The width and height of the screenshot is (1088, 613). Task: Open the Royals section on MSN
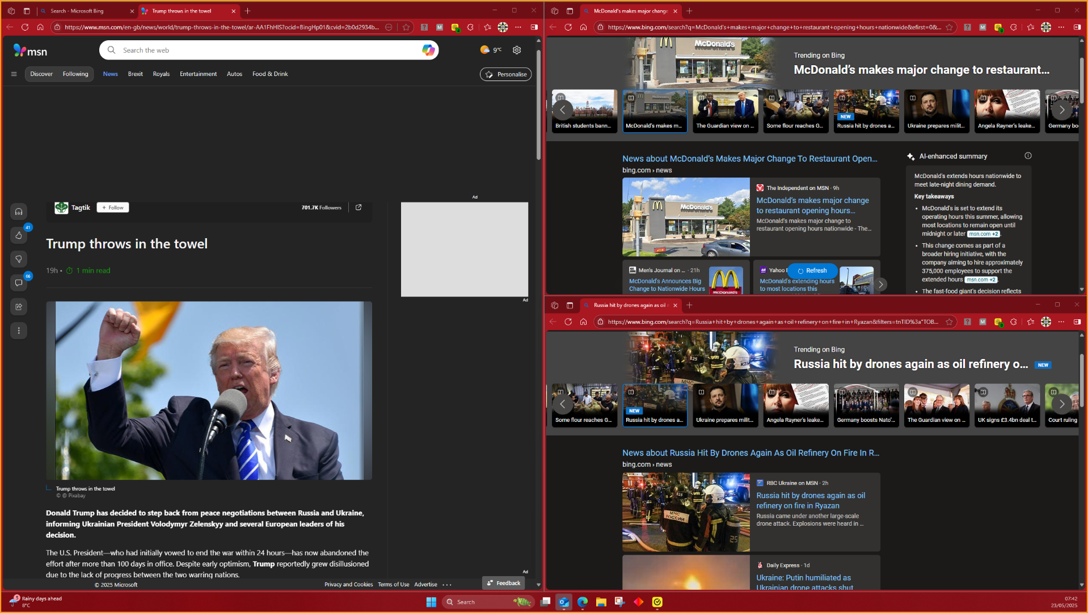(161, 74)
